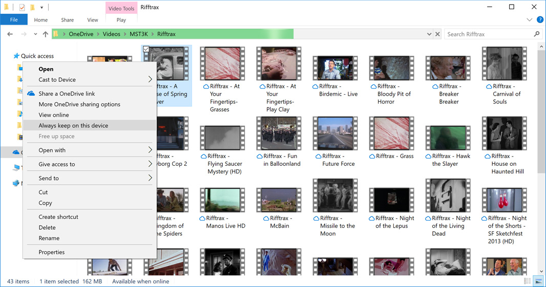
Task: Select Share a OneDrive link
Action: tap(67, 94)
